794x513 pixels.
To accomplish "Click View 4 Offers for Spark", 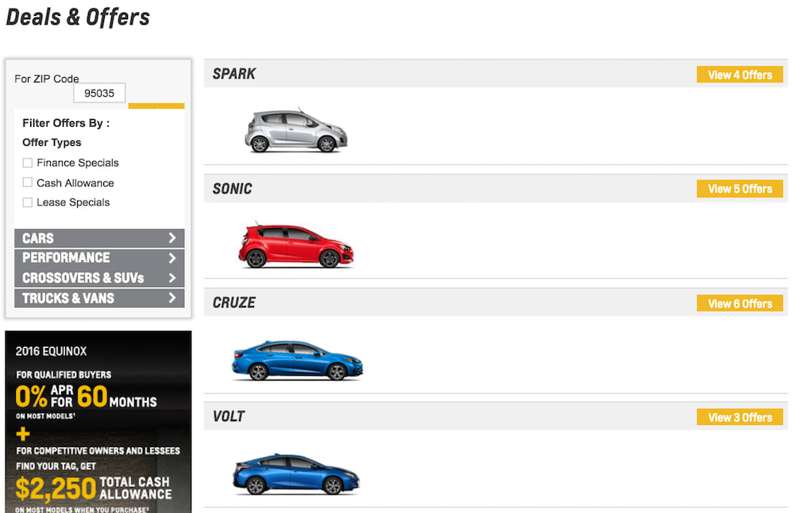I will (x=739, y=75).
